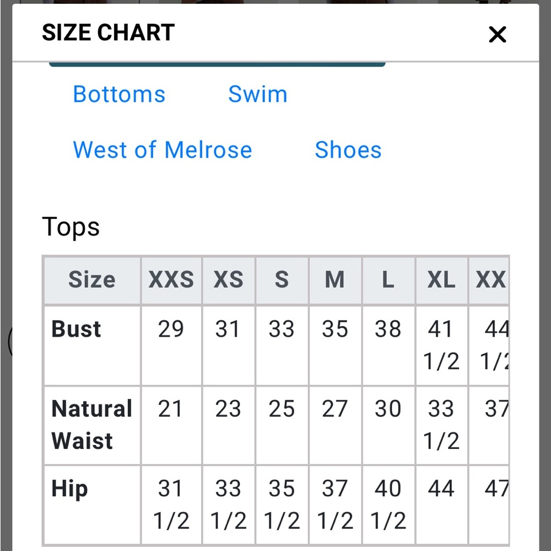The width and height of the screenshot is (551, 551).
Task: Click the XL column header
Action: (441, 280)
